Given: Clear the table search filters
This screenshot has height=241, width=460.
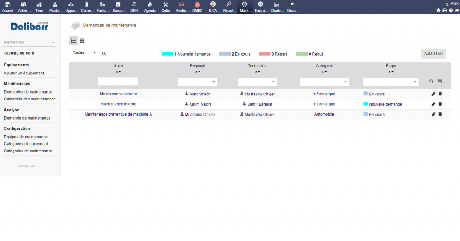Looking at the screenshot, I should 440,82.
